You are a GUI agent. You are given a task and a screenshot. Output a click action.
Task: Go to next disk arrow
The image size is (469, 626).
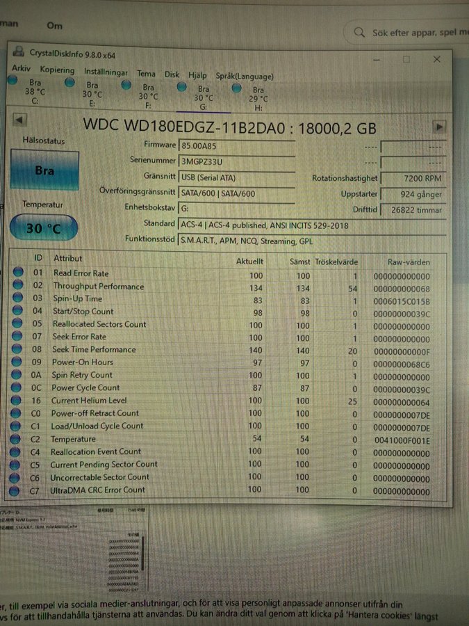coord(439,127)
